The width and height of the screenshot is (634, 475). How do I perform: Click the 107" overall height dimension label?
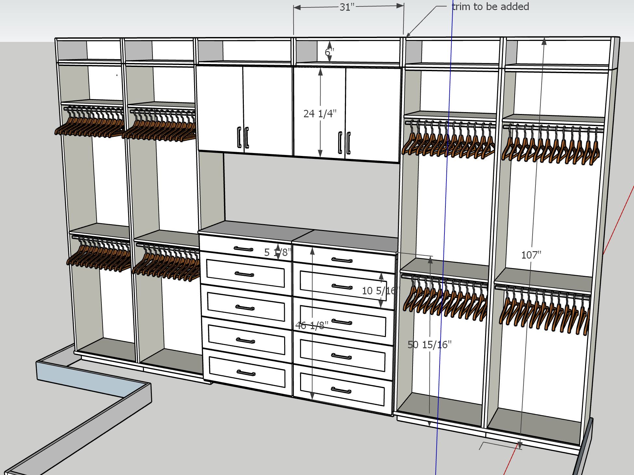531,255
